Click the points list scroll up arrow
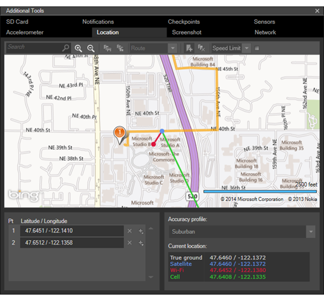The width and height of the screenshot is (324, 301). [x=151, y=229]
